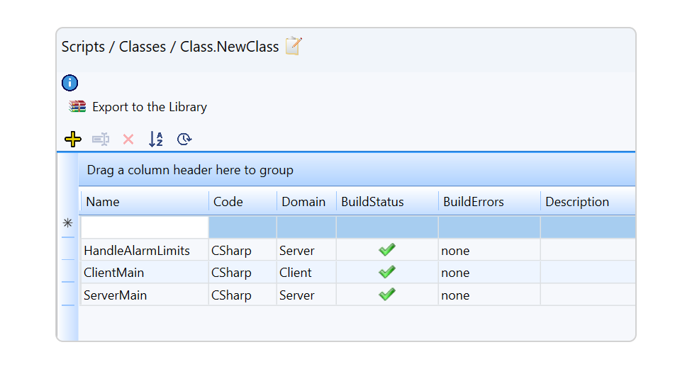This screenshot has height=369, width=692.
Task: Click the new-row Name input field
Action: 145,227
